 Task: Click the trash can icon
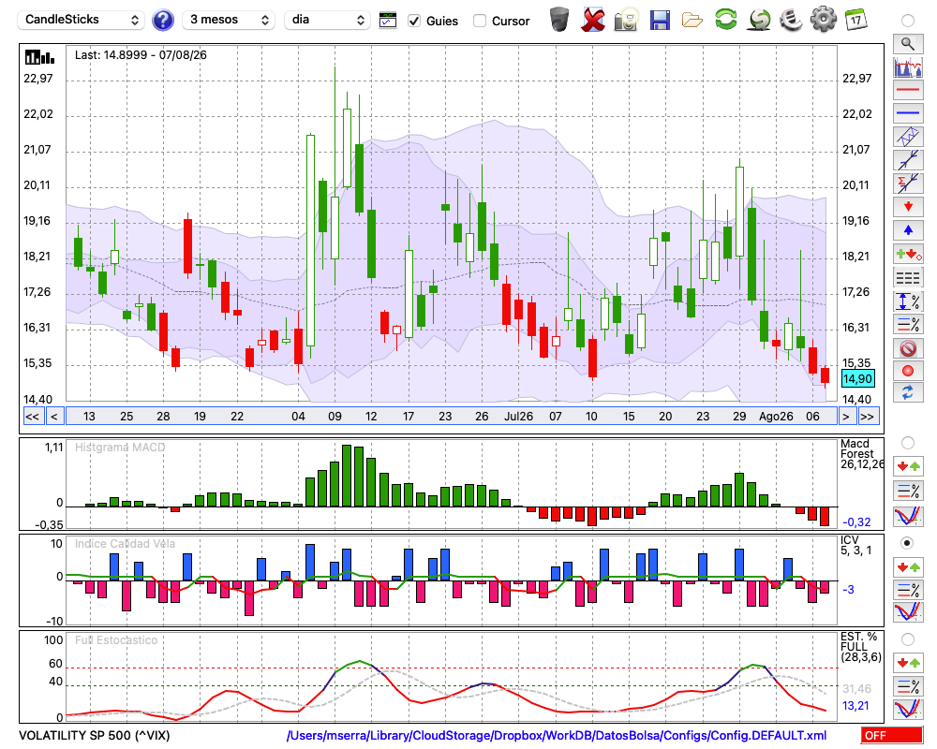[x=559, y=20]
